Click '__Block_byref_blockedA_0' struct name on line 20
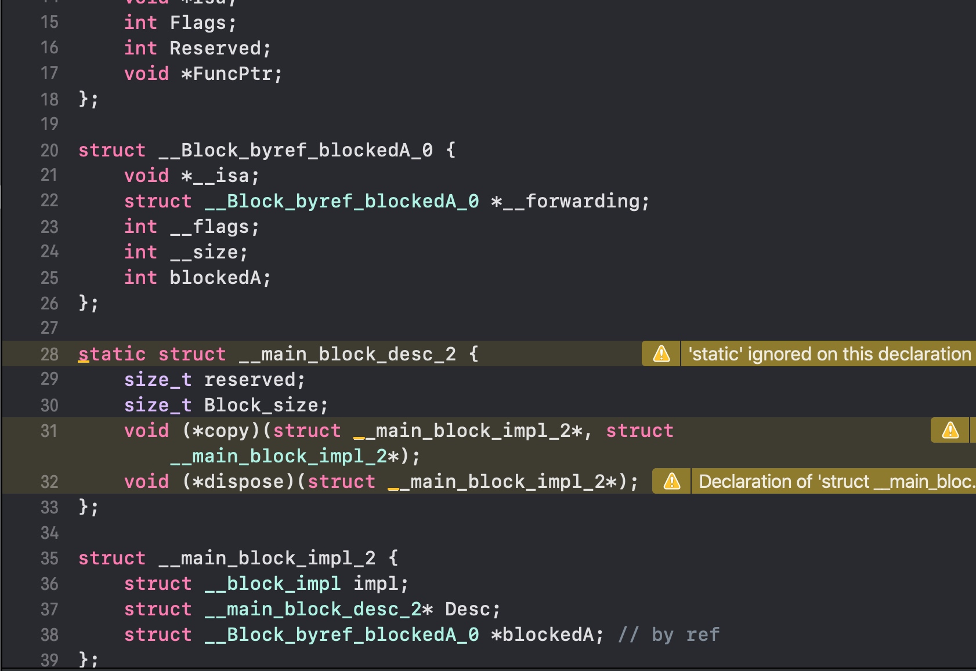Screen dimensions: 976x671 [x=296, y=150]
